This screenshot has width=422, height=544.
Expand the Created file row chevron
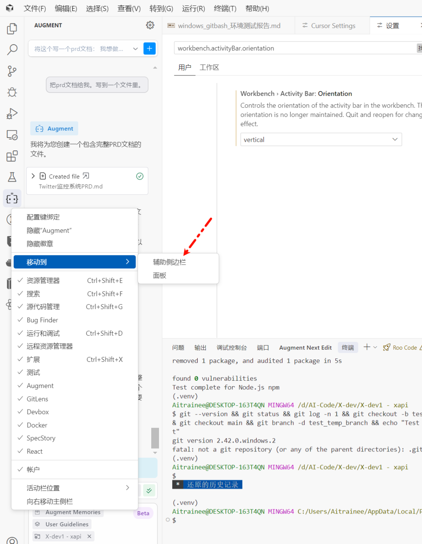pos(33,176)
